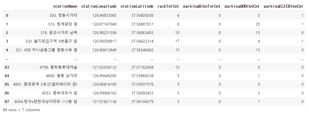Click row index 84

coord(7,76)
